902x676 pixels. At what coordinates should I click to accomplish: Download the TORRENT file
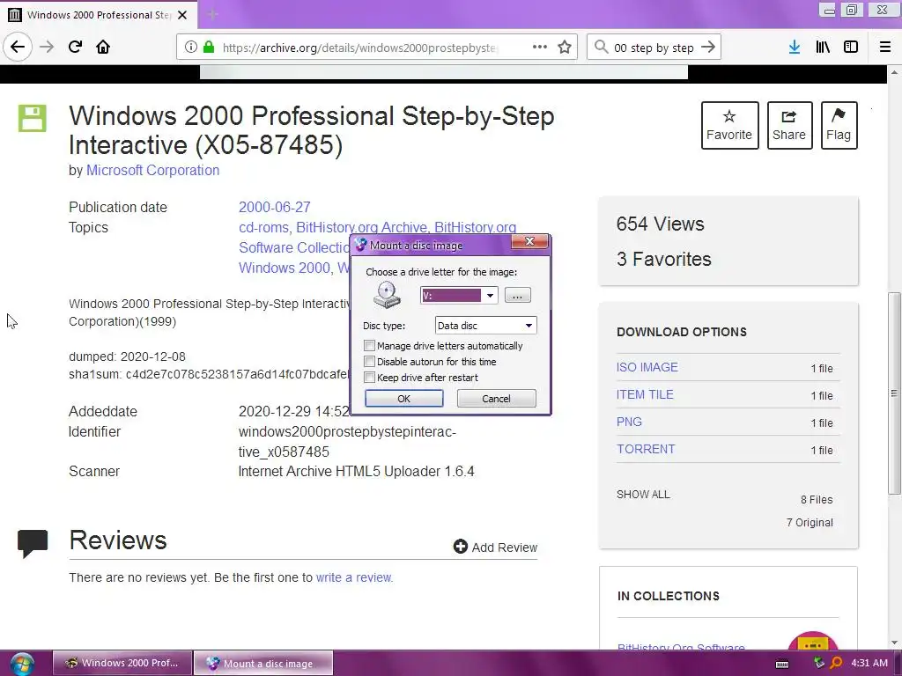[646, 449]
